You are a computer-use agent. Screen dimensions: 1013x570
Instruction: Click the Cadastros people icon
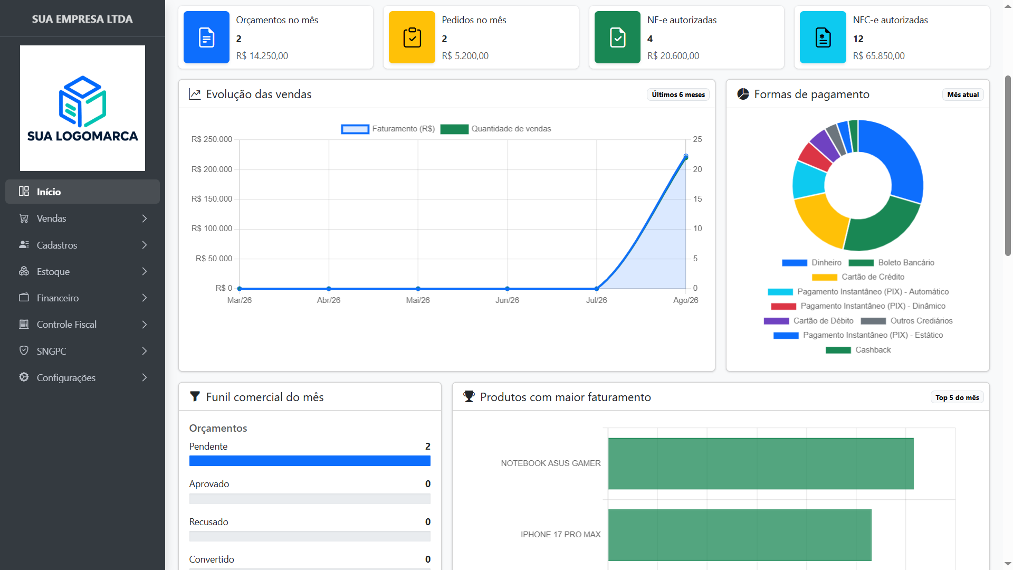(x=24, y=244)
